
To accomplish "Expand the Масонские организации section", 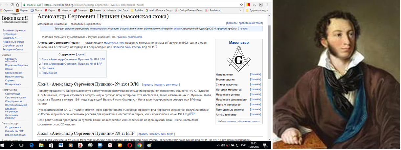I will (255, 99).
